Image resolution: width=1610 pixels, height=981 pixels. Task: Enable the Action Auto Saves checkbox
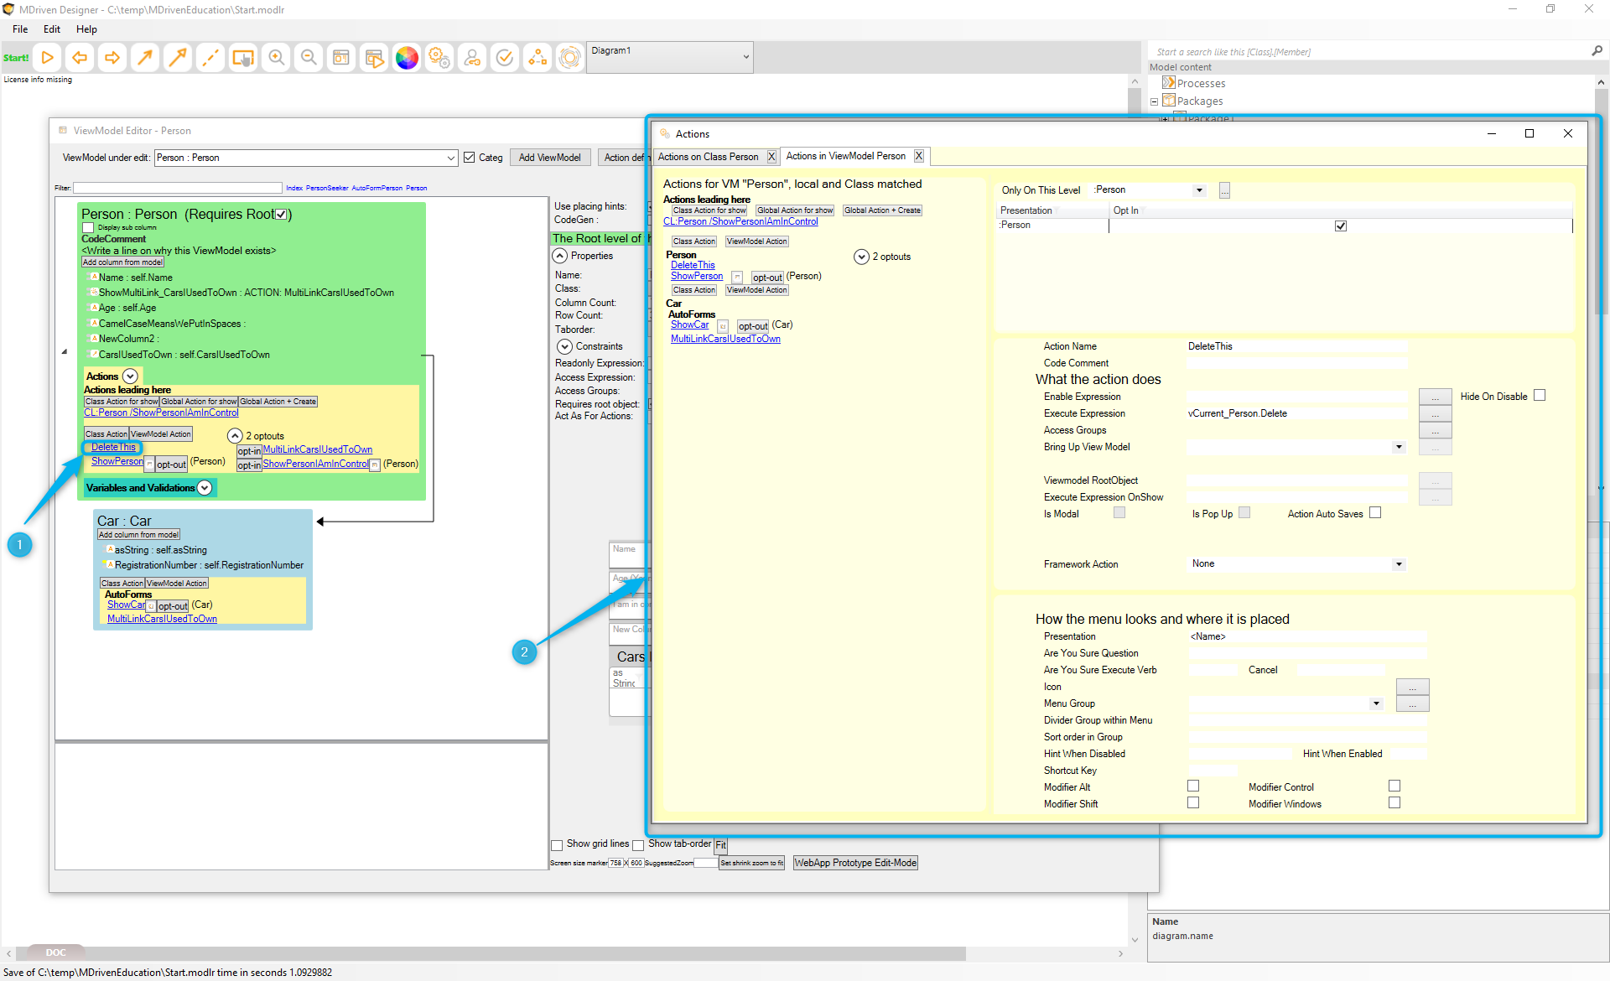[x=1375, y=513]
